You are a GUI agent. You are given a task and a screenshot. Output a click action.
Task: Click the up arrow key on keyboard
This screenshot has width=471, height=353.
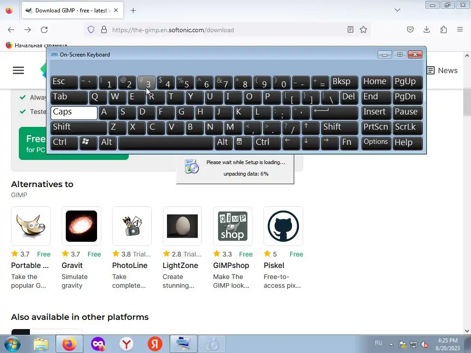coord(310,128)
